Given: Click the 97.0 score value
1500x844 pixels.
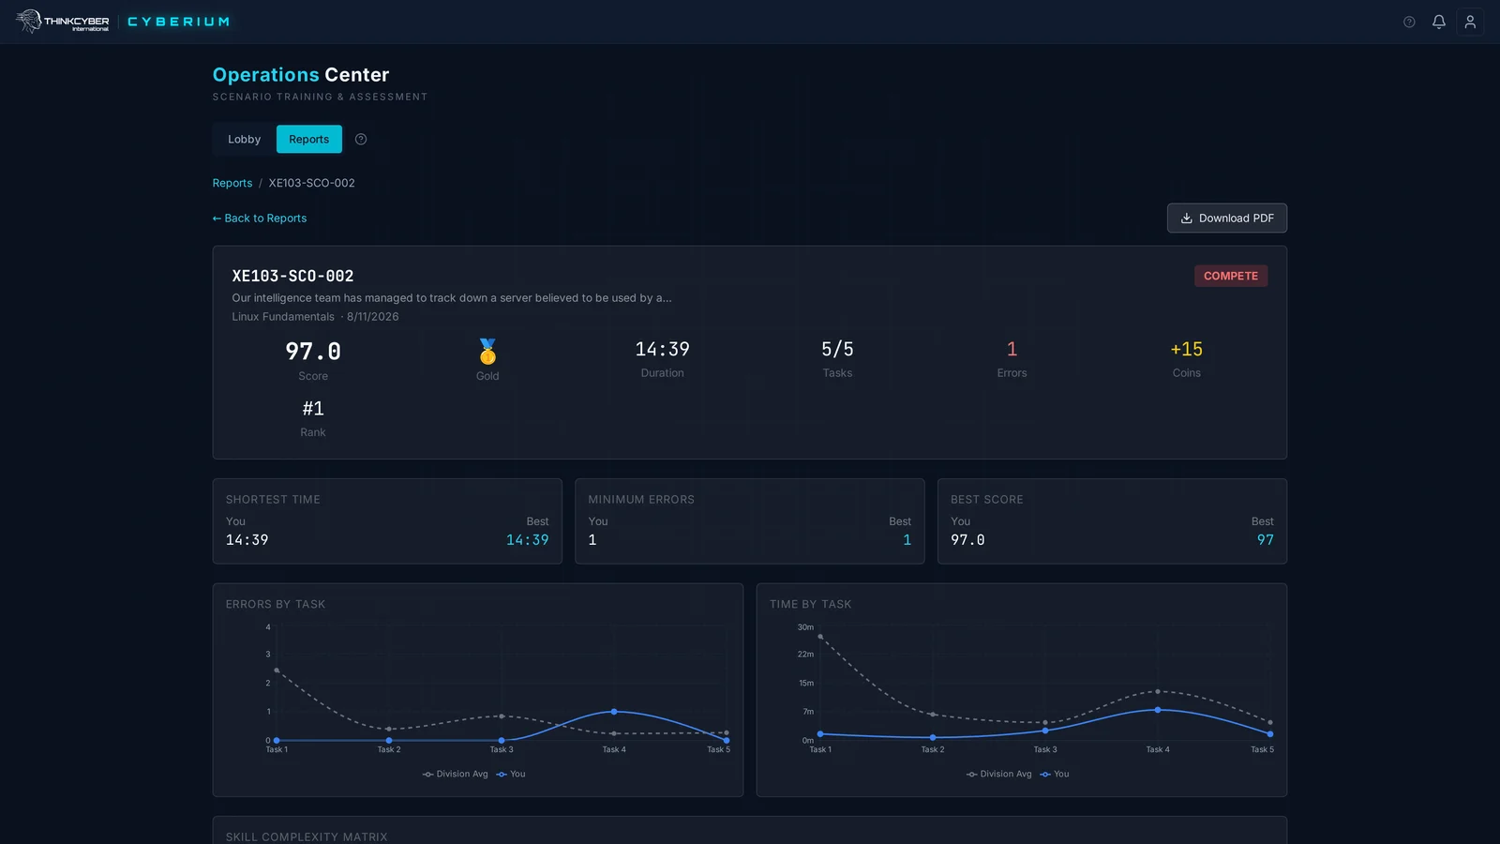Looking at the screenshot, I should click(313, 352).
